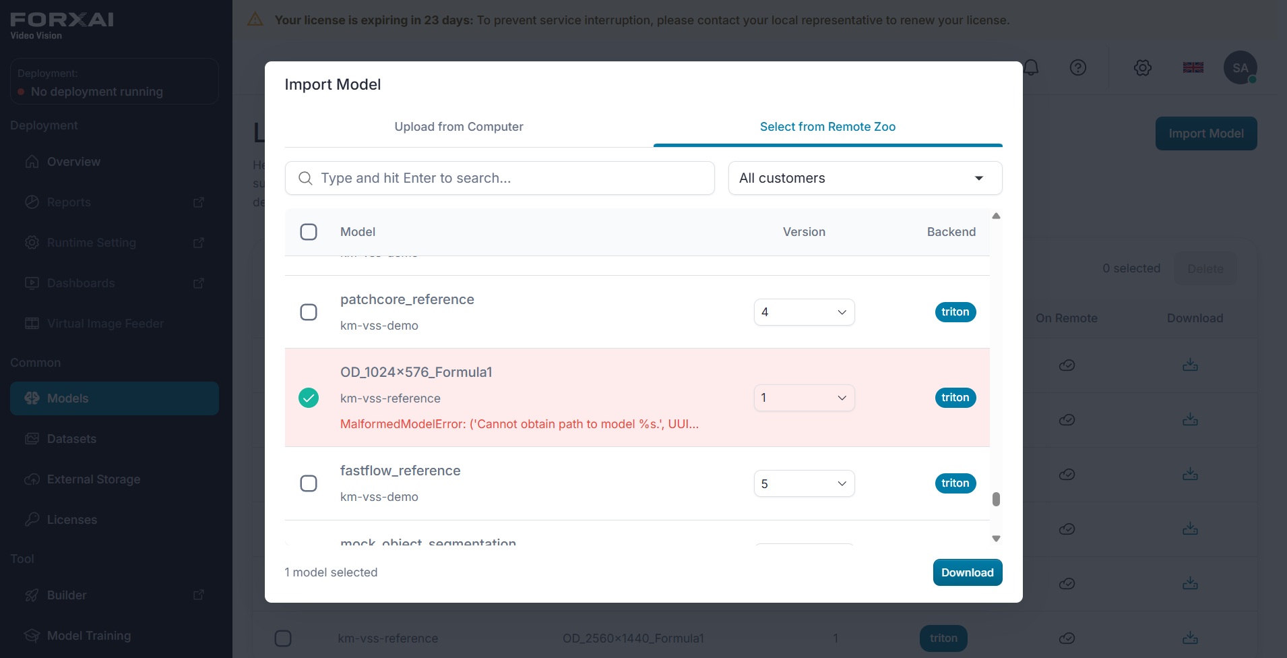Open Runtime Setting external link icon
Screen dimensions: 1287x658
199,243
